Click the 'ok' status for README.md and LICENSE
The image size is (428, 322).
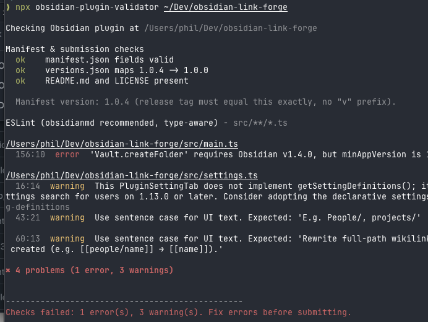pos(20,80)
